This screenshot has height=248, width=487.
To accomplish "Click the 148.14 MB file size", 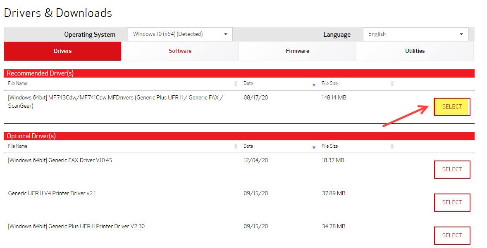I will coord(334,97).
